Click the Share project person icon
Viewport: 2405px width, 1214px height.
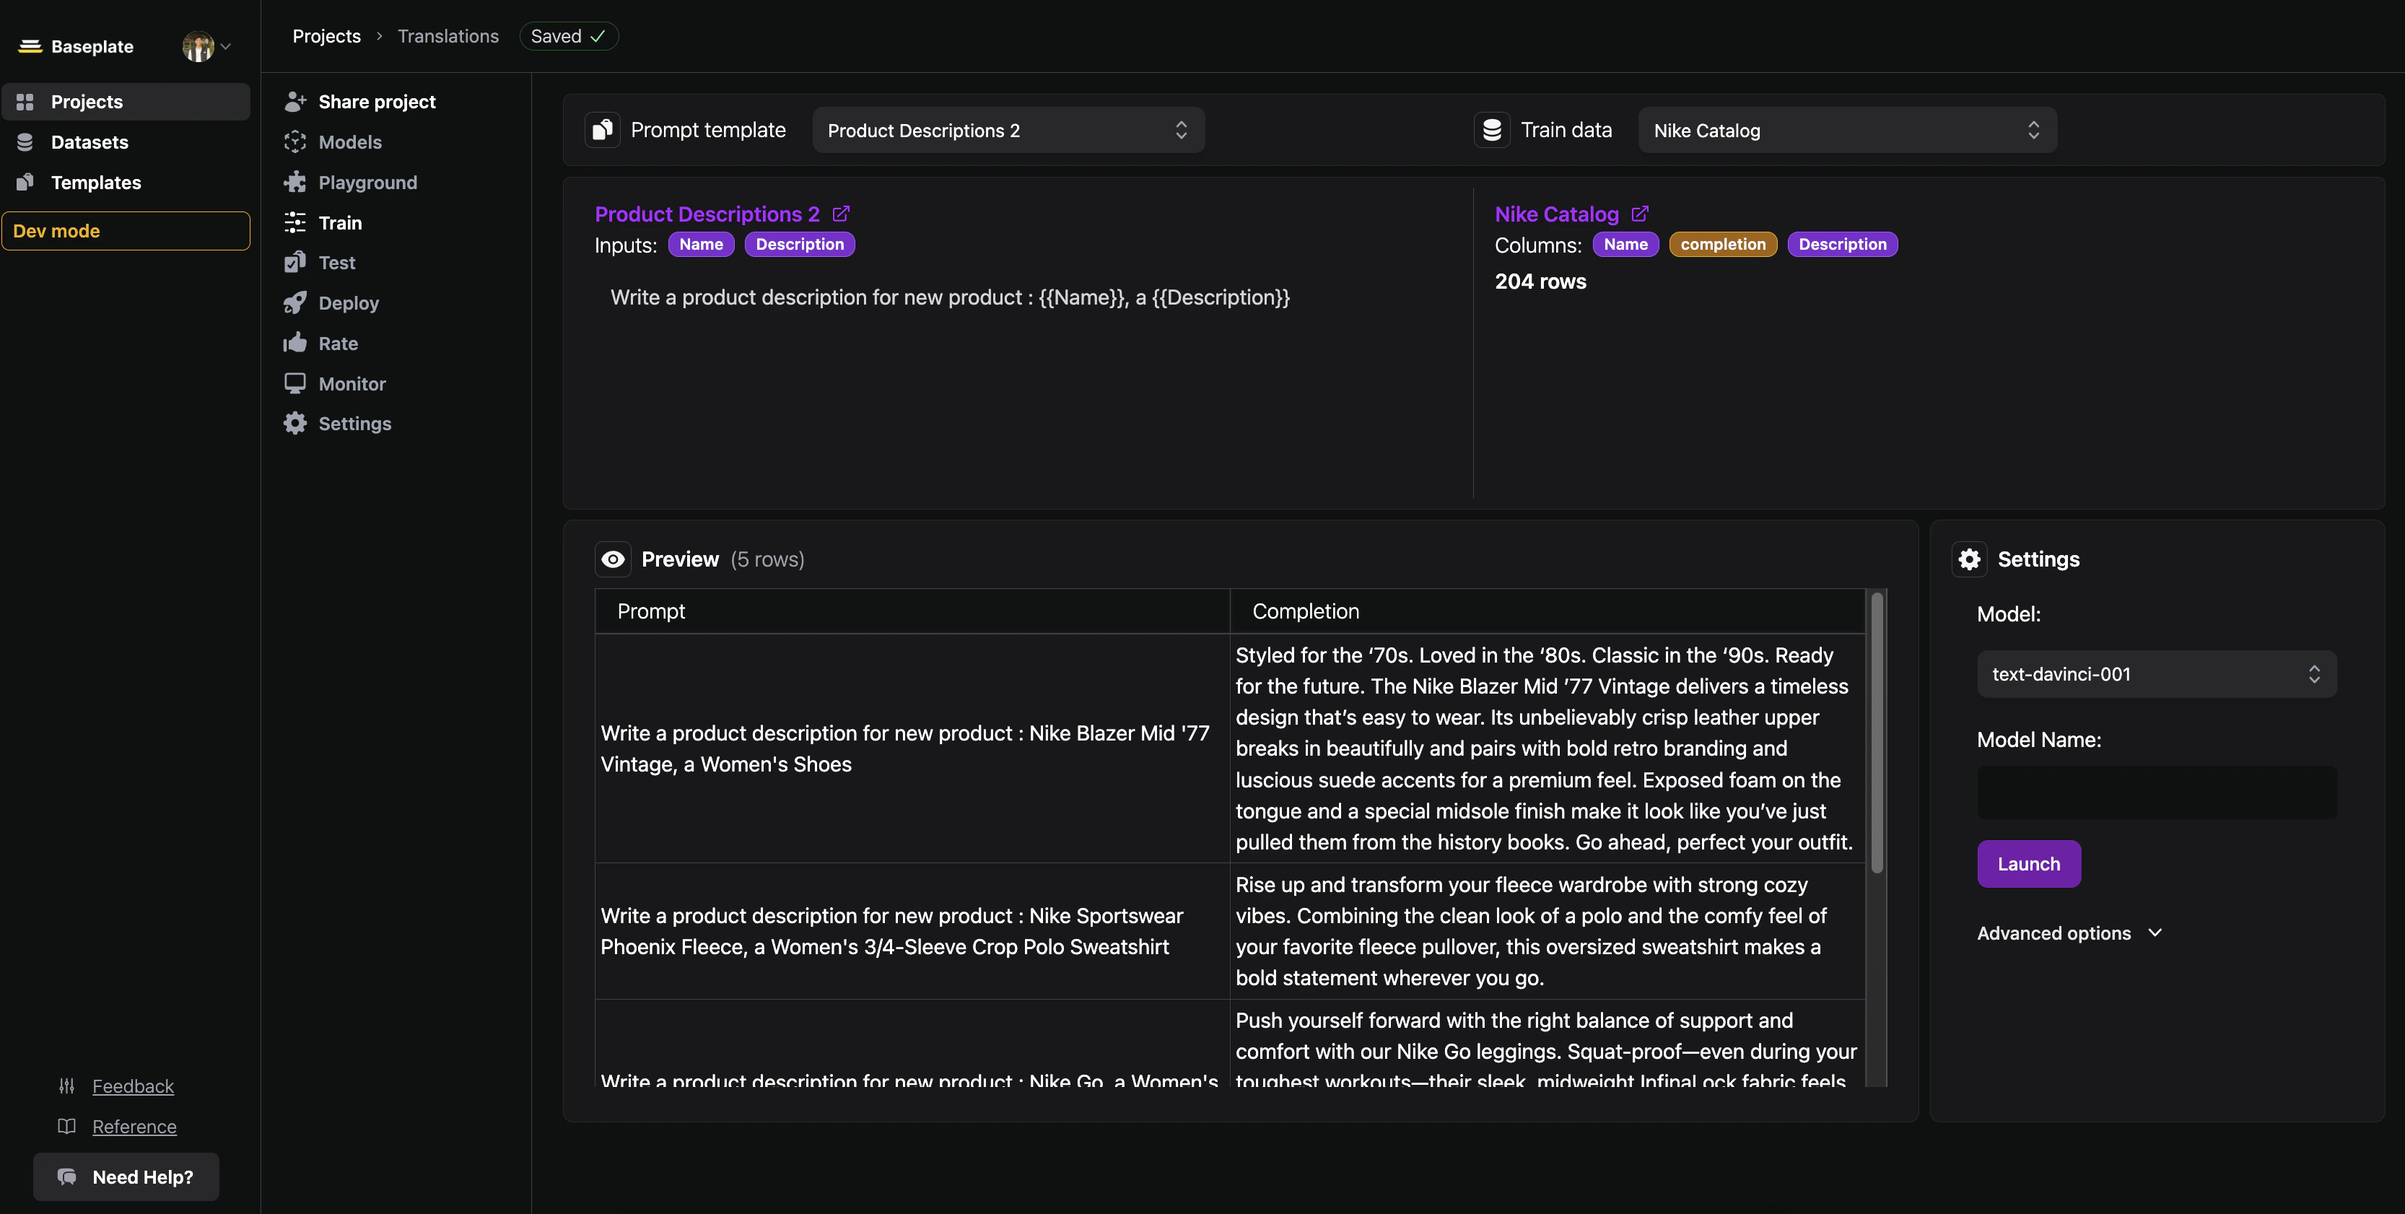tap(295, 101)
